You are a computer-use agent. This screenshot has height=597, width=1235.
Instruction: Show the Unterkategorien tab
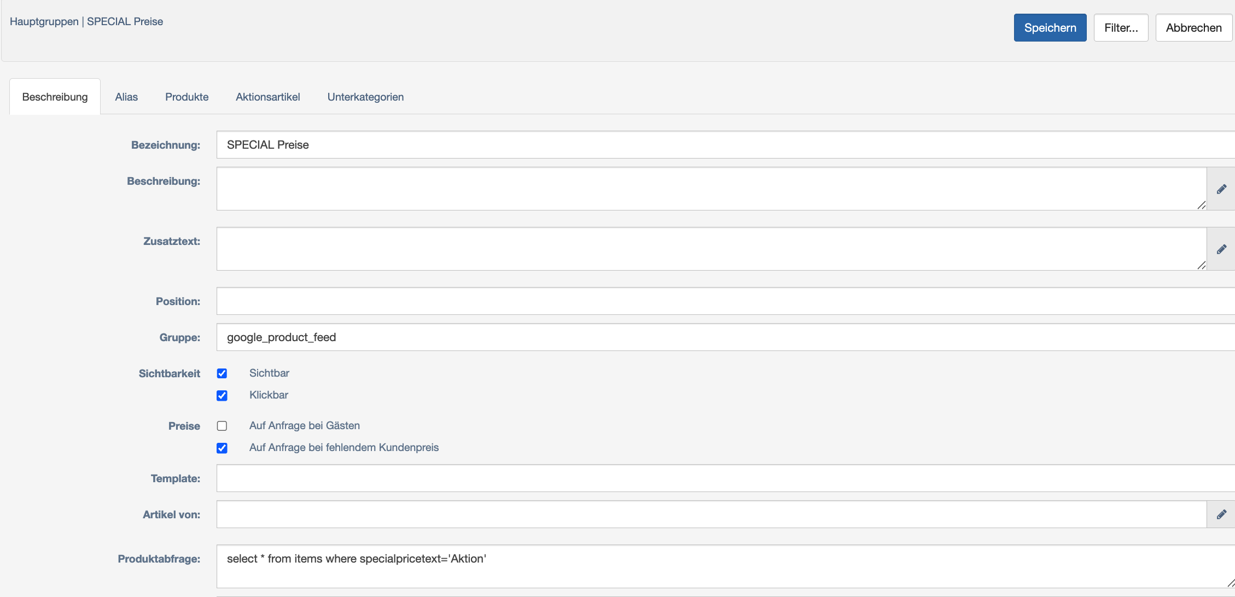tap(366, 97)
